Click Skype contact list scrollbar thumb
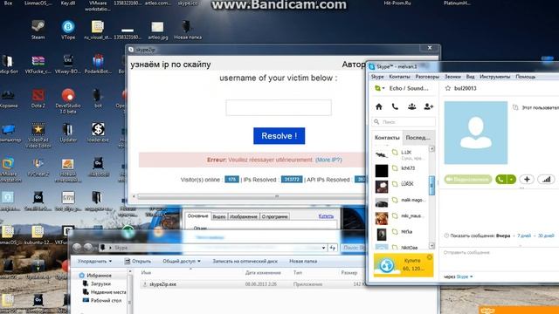This screenshot has height=314, width=559. (431, 185)
